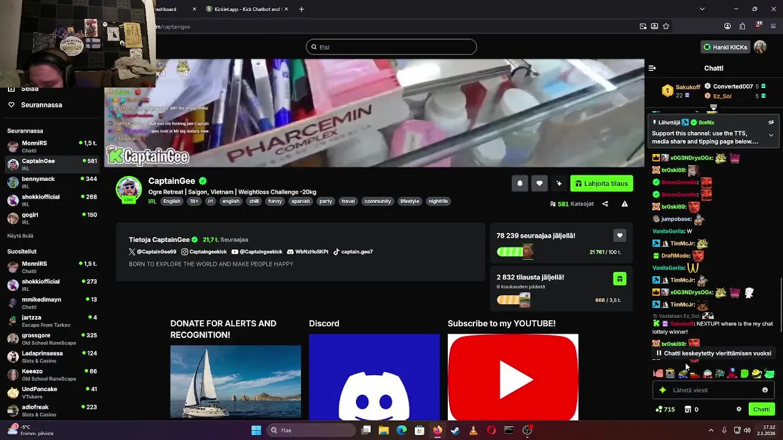783x440 pixels.
Task: Select the nightlife tag
Action: (438, 201)
